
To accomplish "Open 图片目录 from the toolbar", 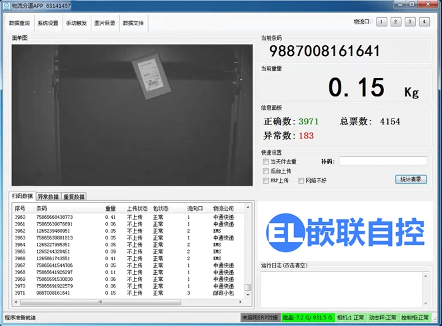I will [x=105, y=23].
